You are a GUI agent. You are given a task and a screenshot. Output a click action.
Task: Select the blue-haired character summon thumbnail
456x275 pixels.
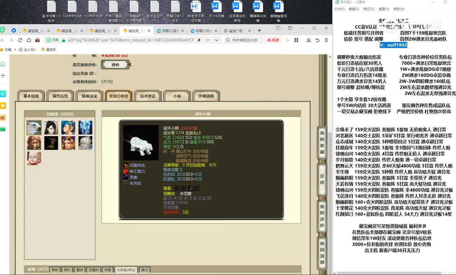[x=68, y=128]
